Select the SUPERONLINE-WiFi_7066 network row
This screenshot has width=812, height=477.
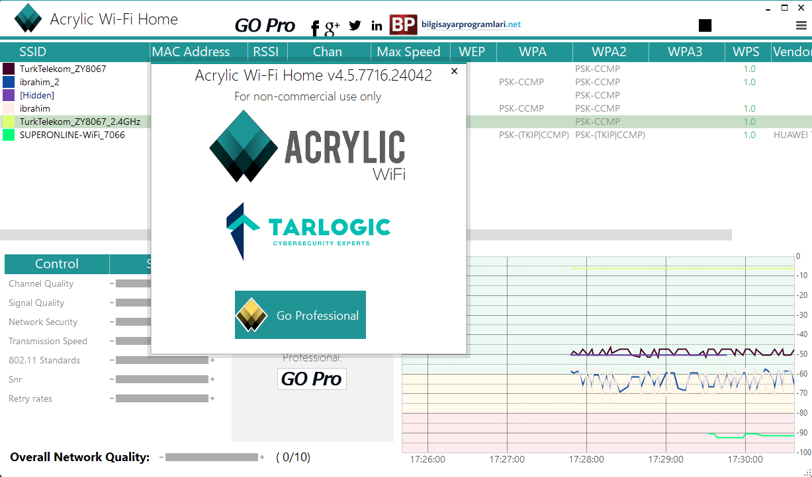pos(406,135)
